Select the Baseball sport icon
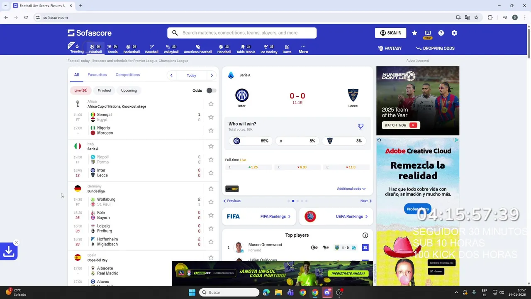531x299 pixels. (152, 49)
